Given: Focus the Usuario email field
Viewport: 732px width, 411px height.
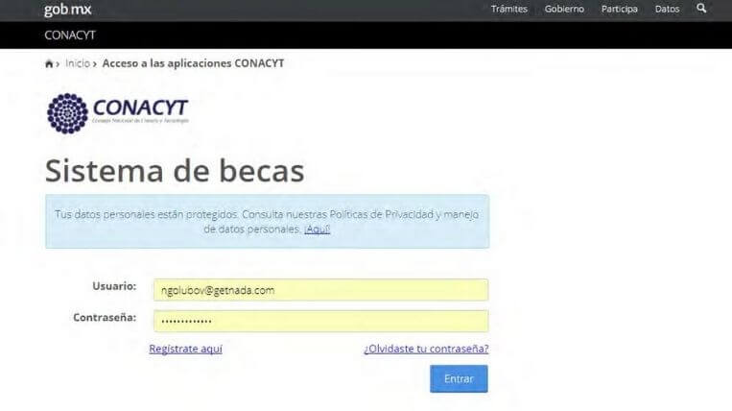Looking at the screenshot, I should coord(320,290).
